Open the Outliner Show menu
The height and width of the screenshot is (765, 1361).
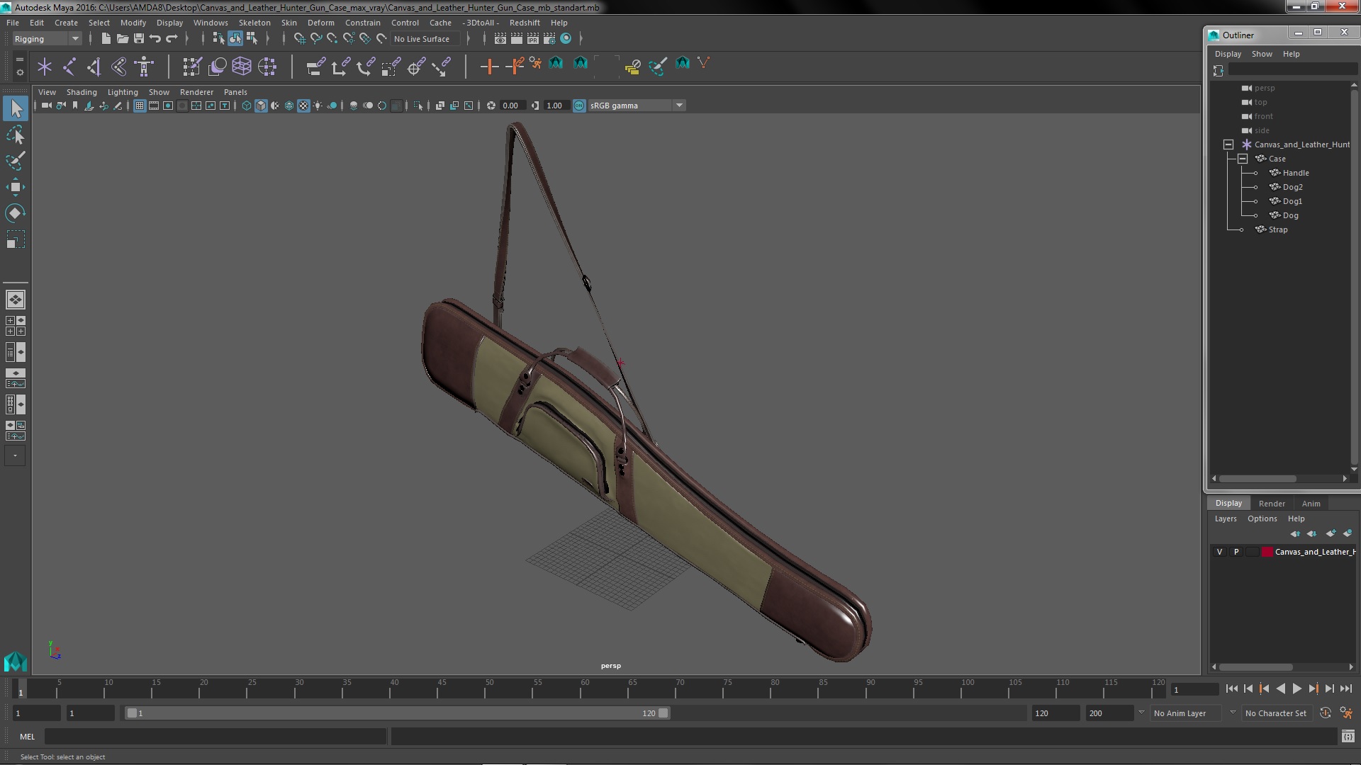tap(1262, 54)
